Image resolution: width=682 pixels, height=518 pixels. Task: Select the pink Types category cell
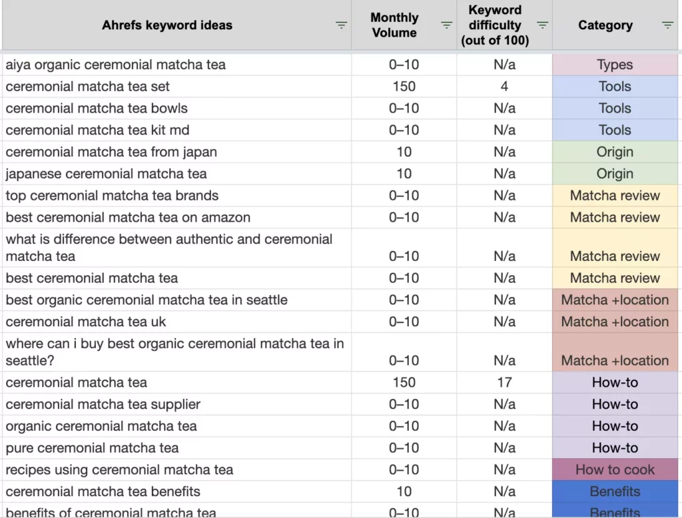coord(614,64)
